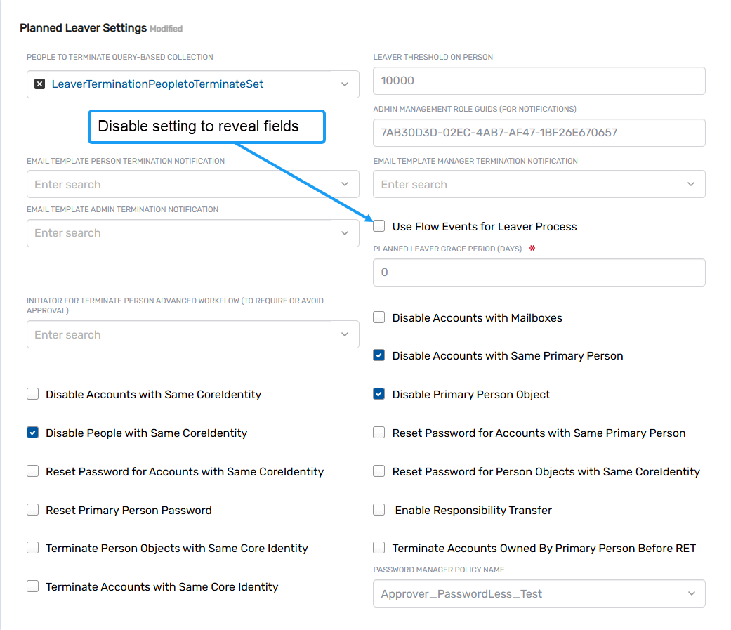Screen dimensions: 731x630
Task: Uncheck Disable Primary Person Object
Action: coord(378,394)
